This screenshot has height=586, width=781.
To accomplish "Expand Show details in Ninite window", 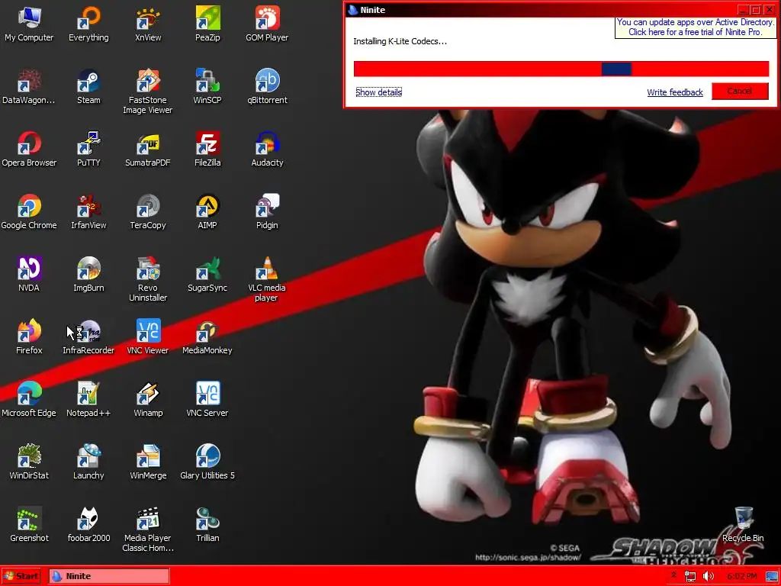I will [378, 92].
